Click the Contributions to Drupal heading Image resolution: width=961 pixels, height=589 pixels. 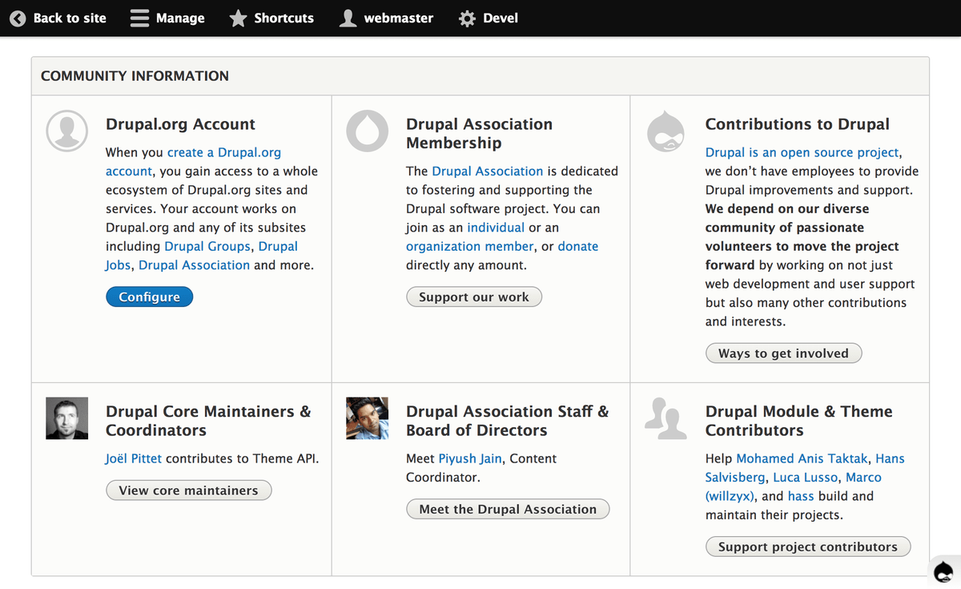point(798,124)
